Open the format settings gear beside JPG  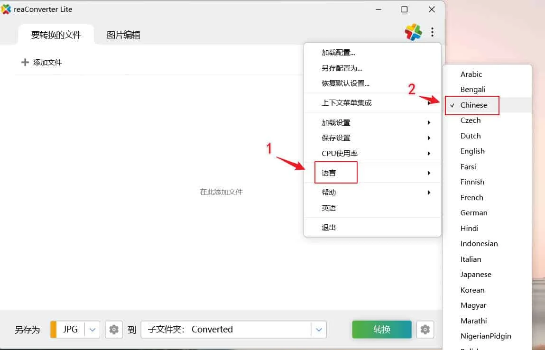tap(113, 329)
